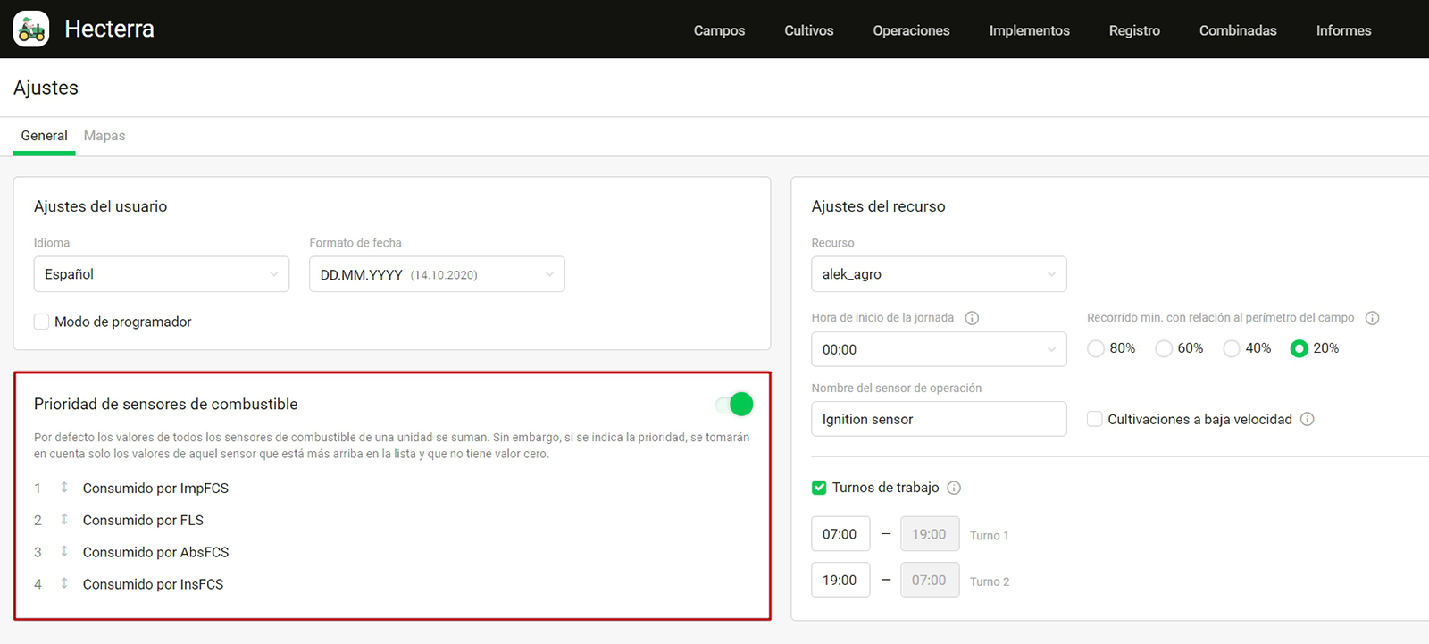Enable Modo de programador checkbox
The height and width of the screenshot is (644, 1429).
pos(42,322)
